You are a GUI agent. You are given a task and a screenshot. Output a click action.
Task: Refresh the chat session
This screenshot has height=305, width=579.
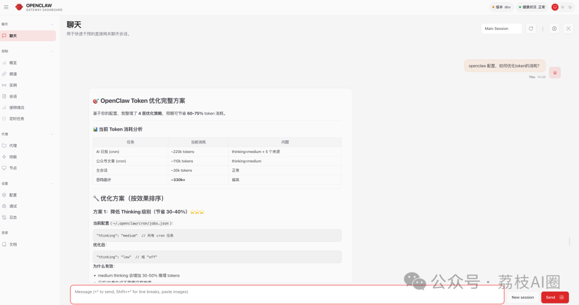(x=531, y=28)
